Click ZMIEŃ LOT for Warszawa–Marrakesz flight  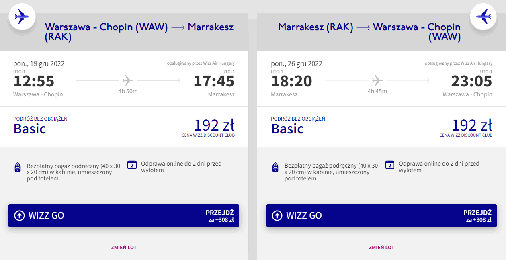tap(124, 248)
